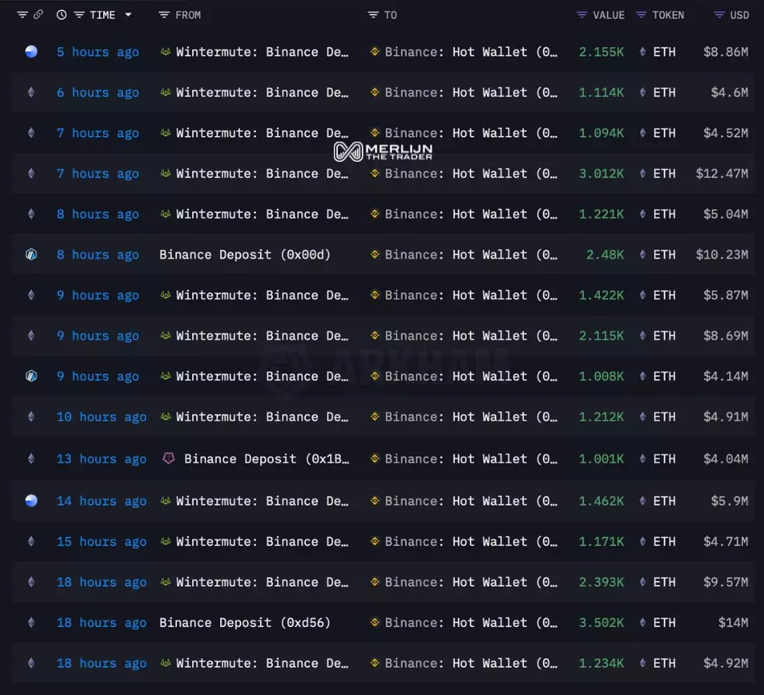Click the Base chain icon on the $8.86M row

[31, 52]
